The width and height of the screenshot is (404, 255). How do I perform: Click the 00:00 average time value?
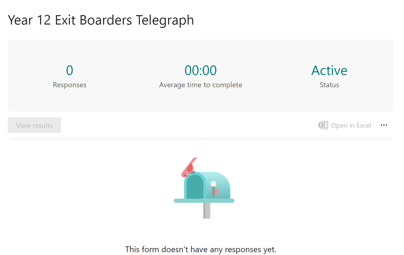201,70
